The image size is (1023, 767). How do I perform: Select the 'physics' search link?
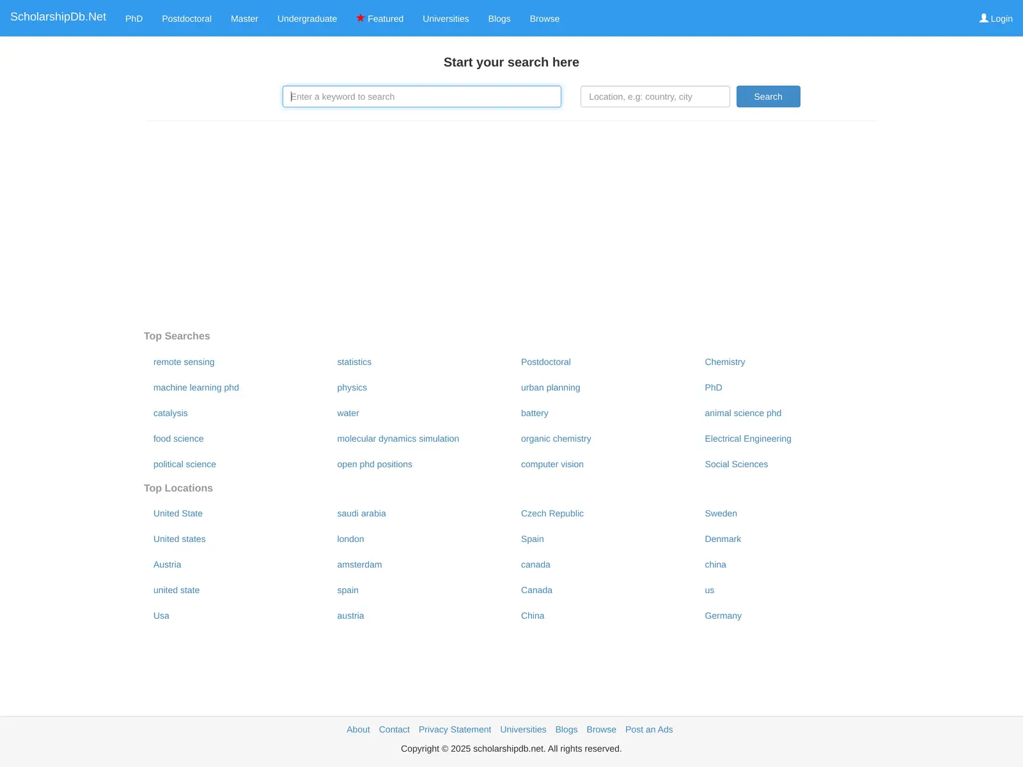click(x=352, y=387)
